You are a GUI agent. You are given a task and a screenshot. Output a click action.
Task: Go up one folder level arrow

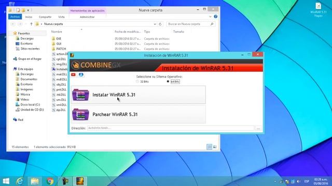point(31,24)
